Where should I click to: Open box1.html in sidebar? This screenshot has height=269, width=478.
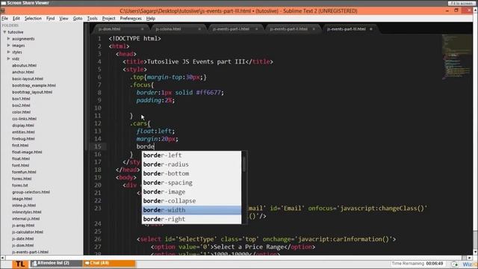pos(21,99)
